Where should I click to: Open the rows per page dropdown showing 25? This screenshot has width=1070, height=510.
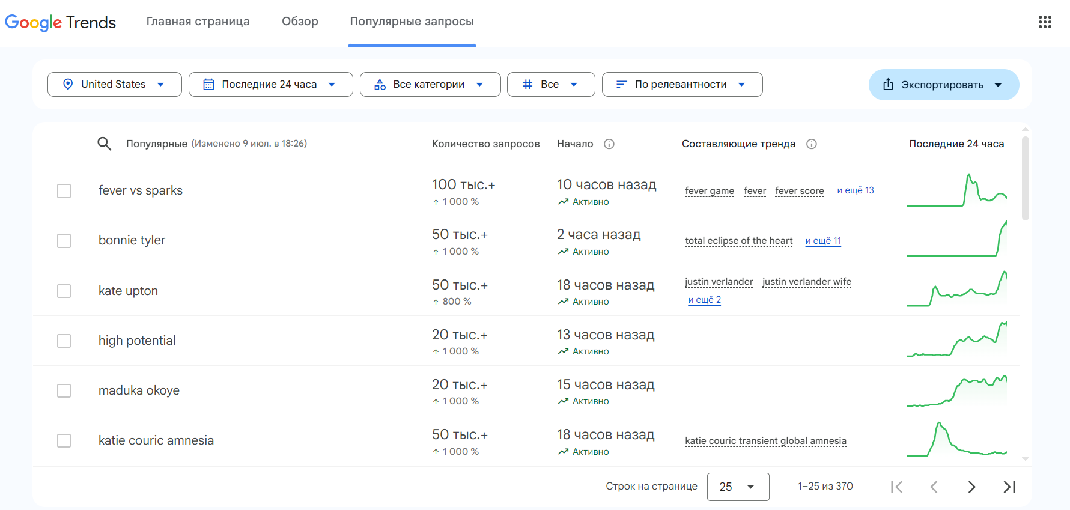click(x=738, y=487)
